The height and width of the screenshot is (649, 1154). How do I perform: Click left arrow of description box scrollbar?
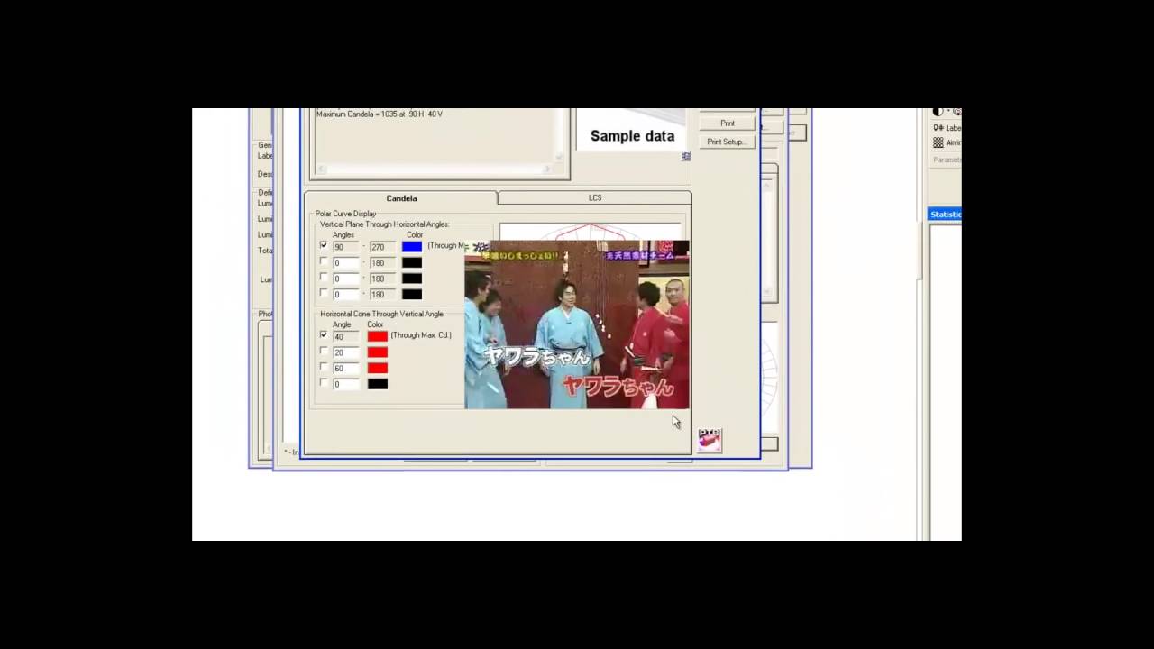[x=320, y=169]
